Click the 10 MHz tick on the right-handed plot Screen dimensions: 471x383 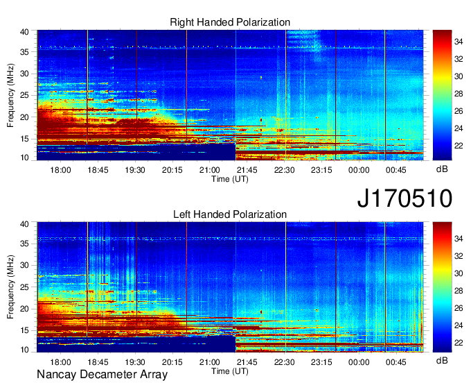coord(24,158)
